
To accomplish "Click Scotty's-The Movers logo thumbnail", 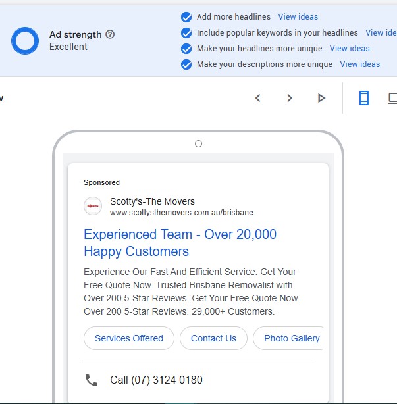I will pyautogui.click(x=93, y=206).
